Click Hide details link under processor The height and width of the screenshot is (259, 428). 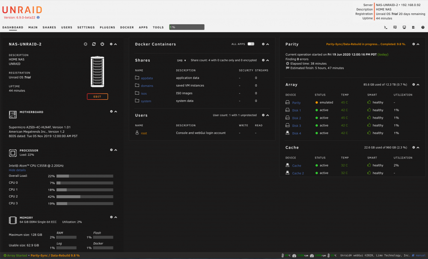coord(17,170)
